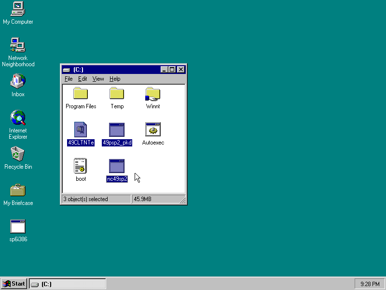Maximize the C: window

click(x=172, y=70)
